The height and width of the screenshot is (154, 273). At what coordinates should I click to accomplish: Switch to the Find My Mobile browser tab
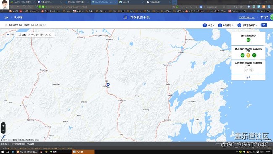(103, 2)
